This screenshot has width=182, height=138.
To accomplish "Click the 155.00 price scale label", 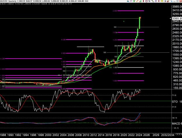I will [x=177, y=88].
